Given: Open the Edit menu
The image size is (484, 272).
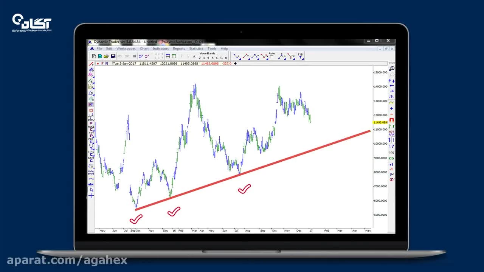Looking at the screenshot, I should point(109,49).
